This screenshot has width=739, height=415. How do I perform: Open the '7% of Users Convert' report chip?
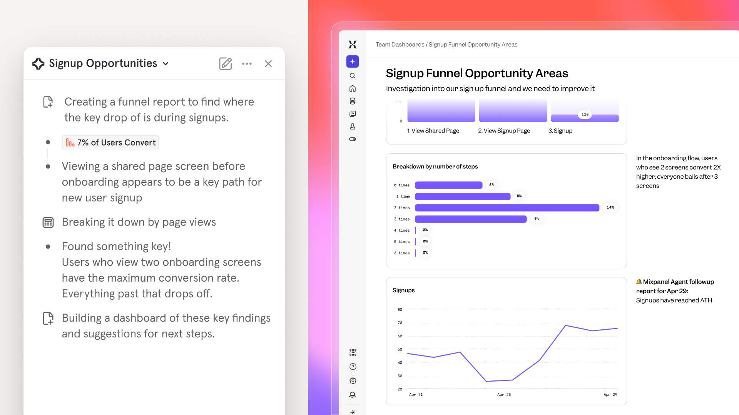click(x=110, y=143)
